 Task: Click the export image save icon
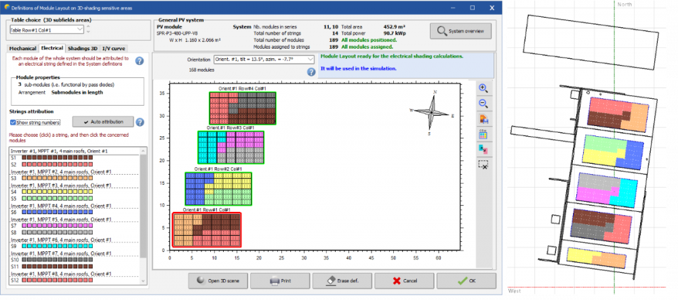point(483,119)
